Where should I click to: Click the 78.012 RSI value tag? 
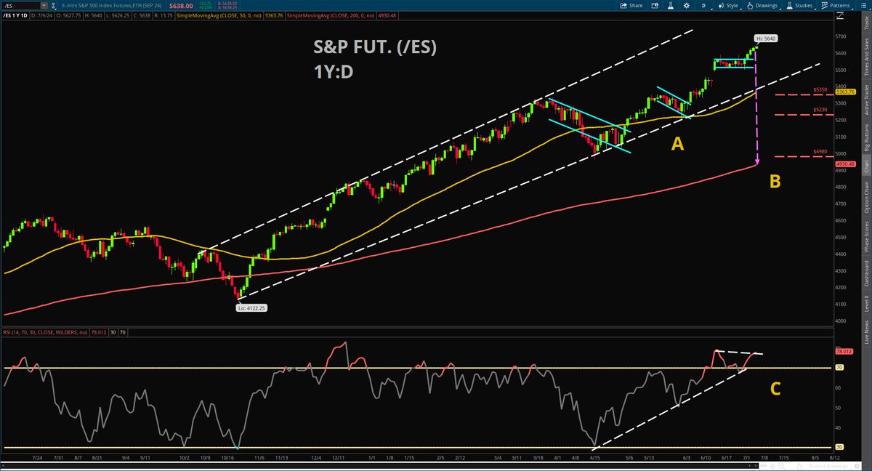843,352
